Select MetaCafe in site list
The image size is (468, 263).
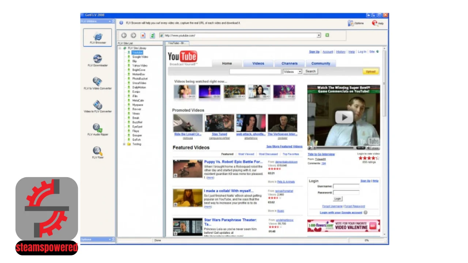click(x=138, y=100)
